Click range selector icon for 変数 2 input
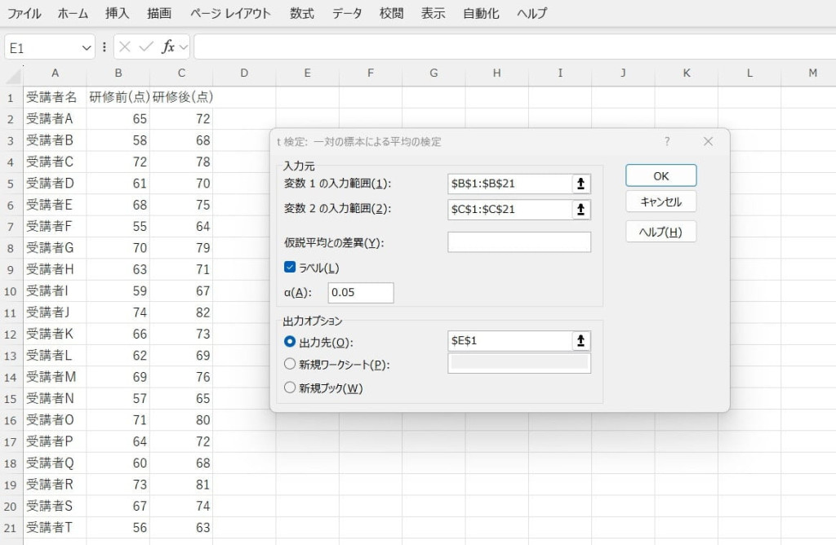This screenshot has height=545, width=836. tap(580, 210)
